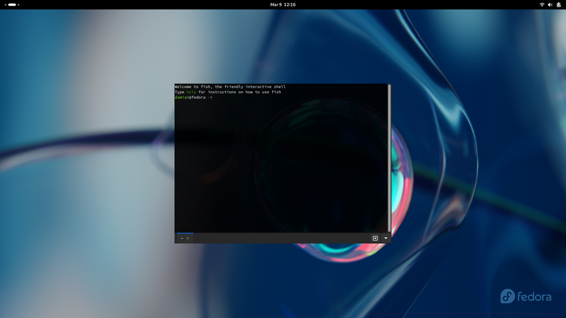Select the ~ terminal tab
Screen dimensions: 566x318
point(185,238)
